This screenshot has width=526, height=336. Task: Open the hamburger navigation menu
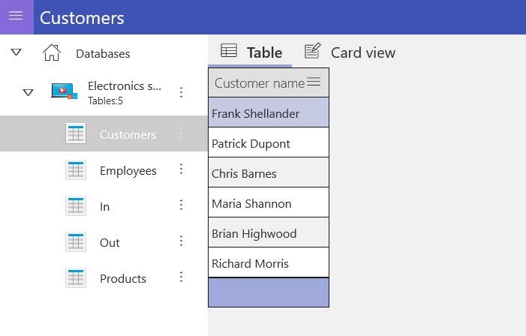point(16,17)
